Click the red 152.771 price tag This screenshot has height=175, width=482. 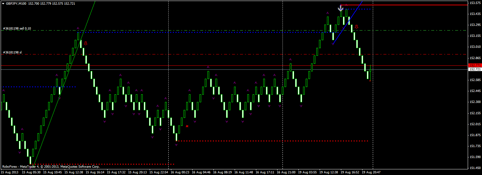click(x=474, y=65)
